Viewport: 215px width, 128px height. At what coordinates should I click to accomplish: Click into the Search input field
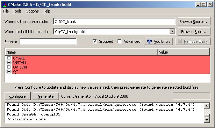point(48,41)
